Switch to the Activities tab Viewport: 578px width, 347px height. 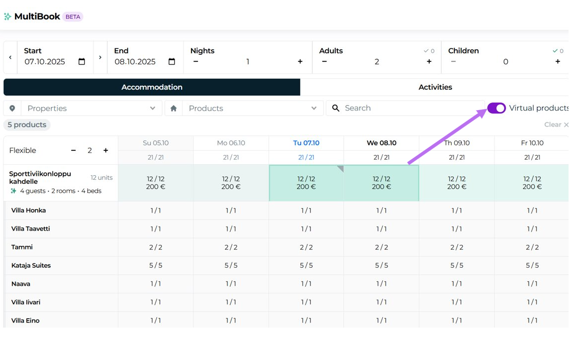pos(435,87)
